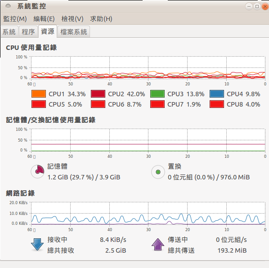Pick the CPU6 color swatch

[98, 104]
